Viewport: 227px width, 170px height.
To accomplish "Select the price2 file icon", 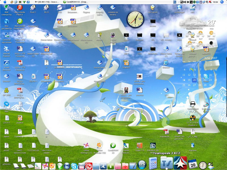I will (x=7, y=147).
